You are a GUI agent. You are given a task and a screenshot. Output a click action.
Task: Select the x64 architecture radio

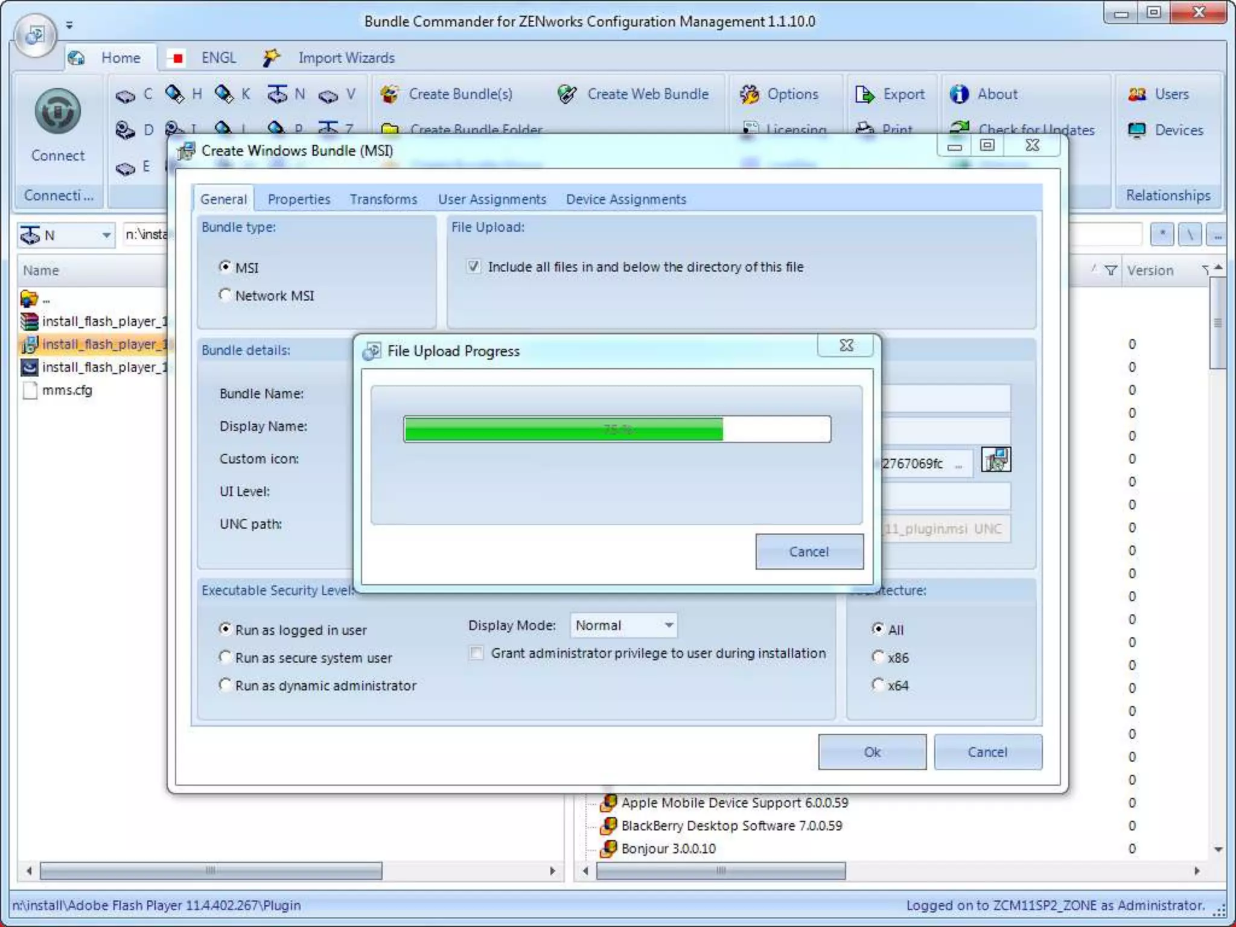[x=878, y=684]
